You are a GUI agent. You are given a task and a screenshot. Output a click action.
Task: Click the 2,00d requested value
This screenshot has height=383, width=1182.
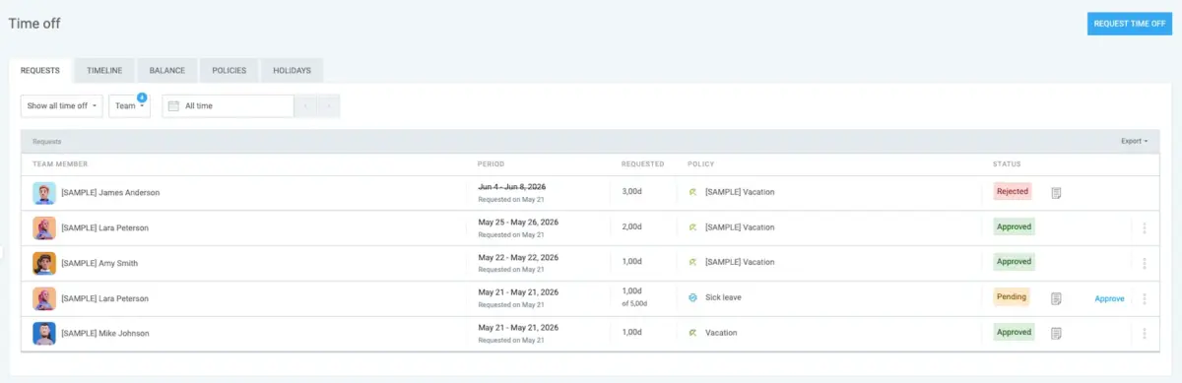point(632,227)
